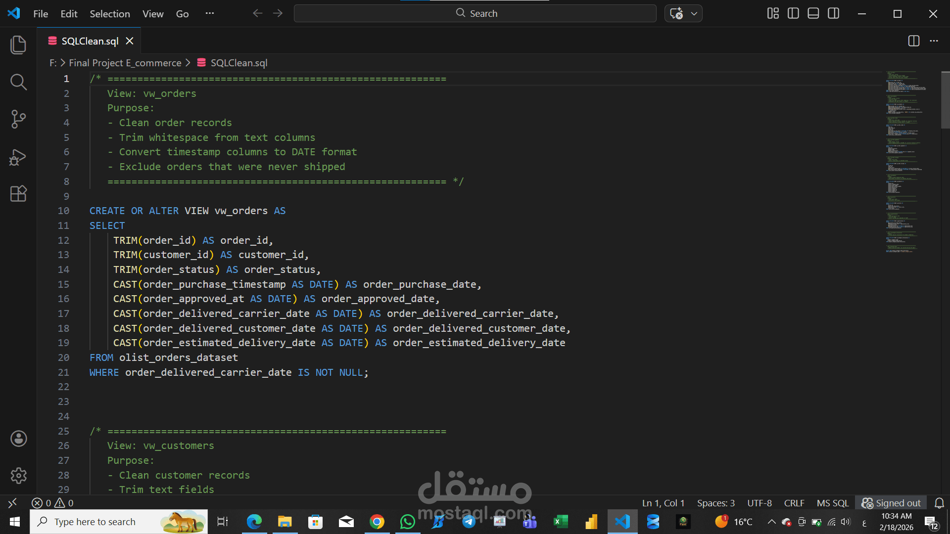Click the Accounts icon in the activity bar

pyautogui.click(x=18, y=438)
